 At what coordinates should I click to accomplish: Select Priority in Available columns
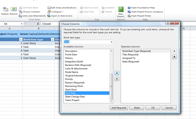(87, 79)
